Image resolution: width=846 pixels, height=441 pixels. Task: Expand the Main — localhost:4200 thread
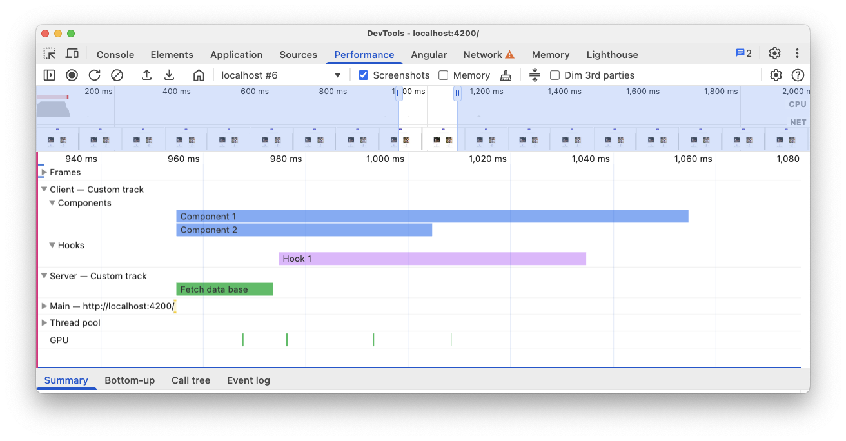click(44, 306)
